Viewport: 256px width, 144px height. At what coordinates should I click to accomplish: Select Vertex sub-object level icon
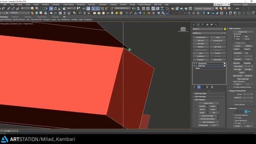tap(236, 112)
